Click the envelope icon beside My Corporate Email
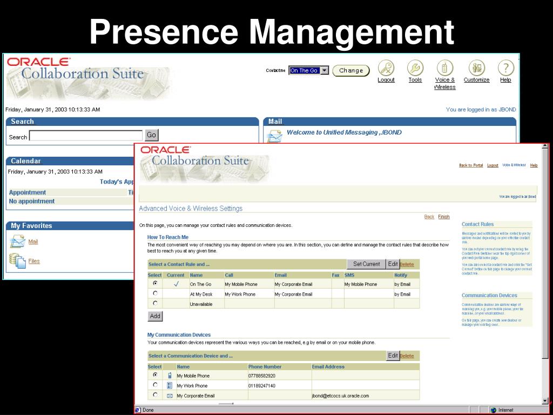This screenshot has width=553, height=415. (x=170, y=396)
